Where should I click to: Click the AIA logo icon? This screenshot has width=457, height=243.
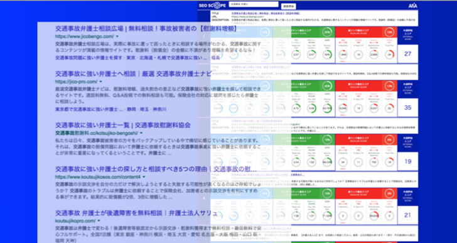coord(412,6)
